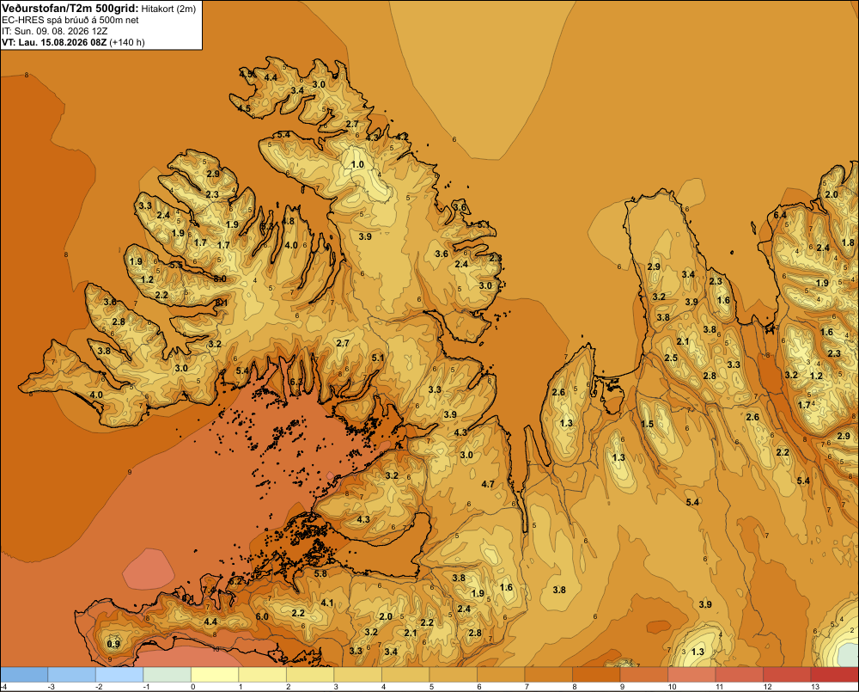This screenshot has height=692, width=859.
Task: Click the legend tick label "12"
Action: point(767,687)
